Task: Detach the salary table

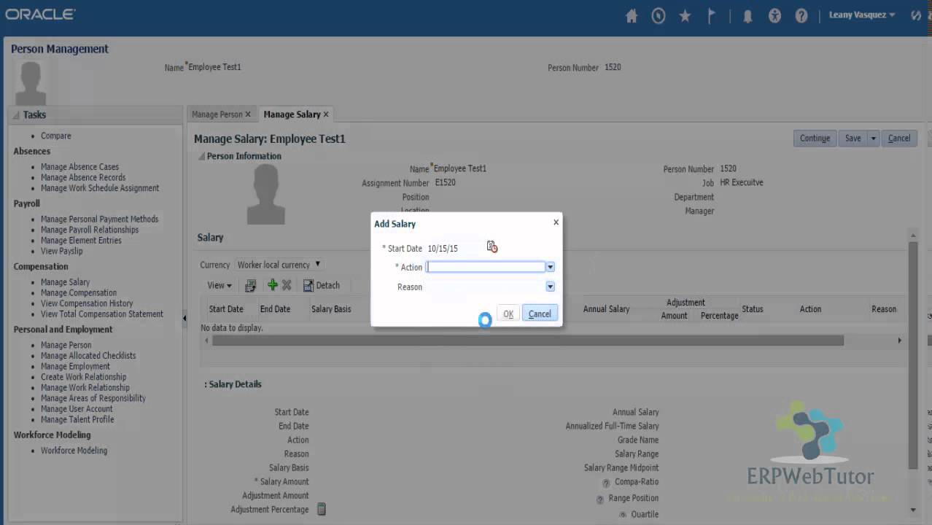Action: coord(322,286)
